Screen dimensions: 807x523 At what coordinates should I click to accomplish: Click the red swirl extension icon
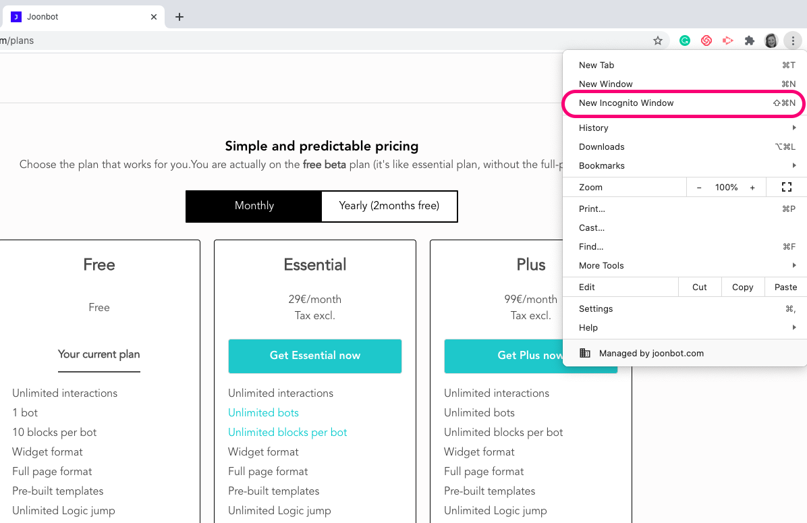click(x=706, y=40)
